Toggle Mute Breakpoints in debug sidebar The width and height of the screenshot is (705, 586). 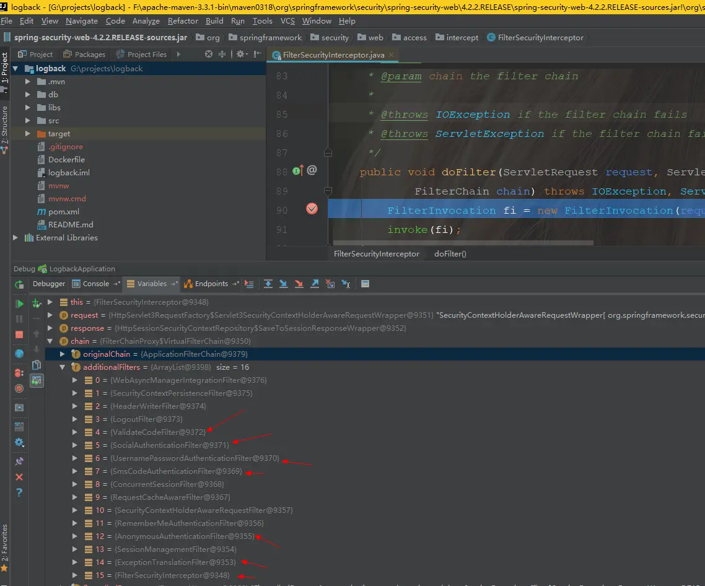tap(19, 388)
